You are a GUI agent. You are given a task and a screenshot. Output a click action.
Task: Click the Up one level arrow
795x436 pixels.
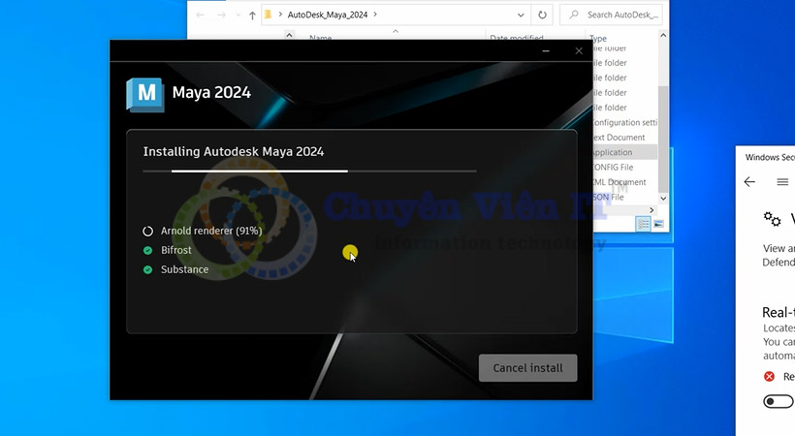[252, 16]
